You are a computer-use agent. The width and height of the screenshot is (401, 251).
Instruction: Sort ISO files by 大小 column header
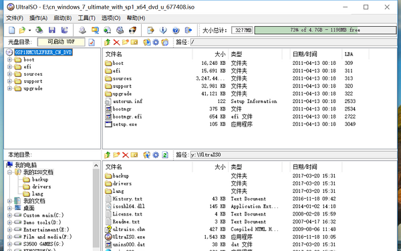coord(211,54)
